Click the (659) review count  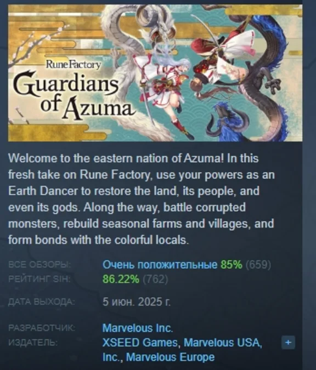tap(258, 265)
